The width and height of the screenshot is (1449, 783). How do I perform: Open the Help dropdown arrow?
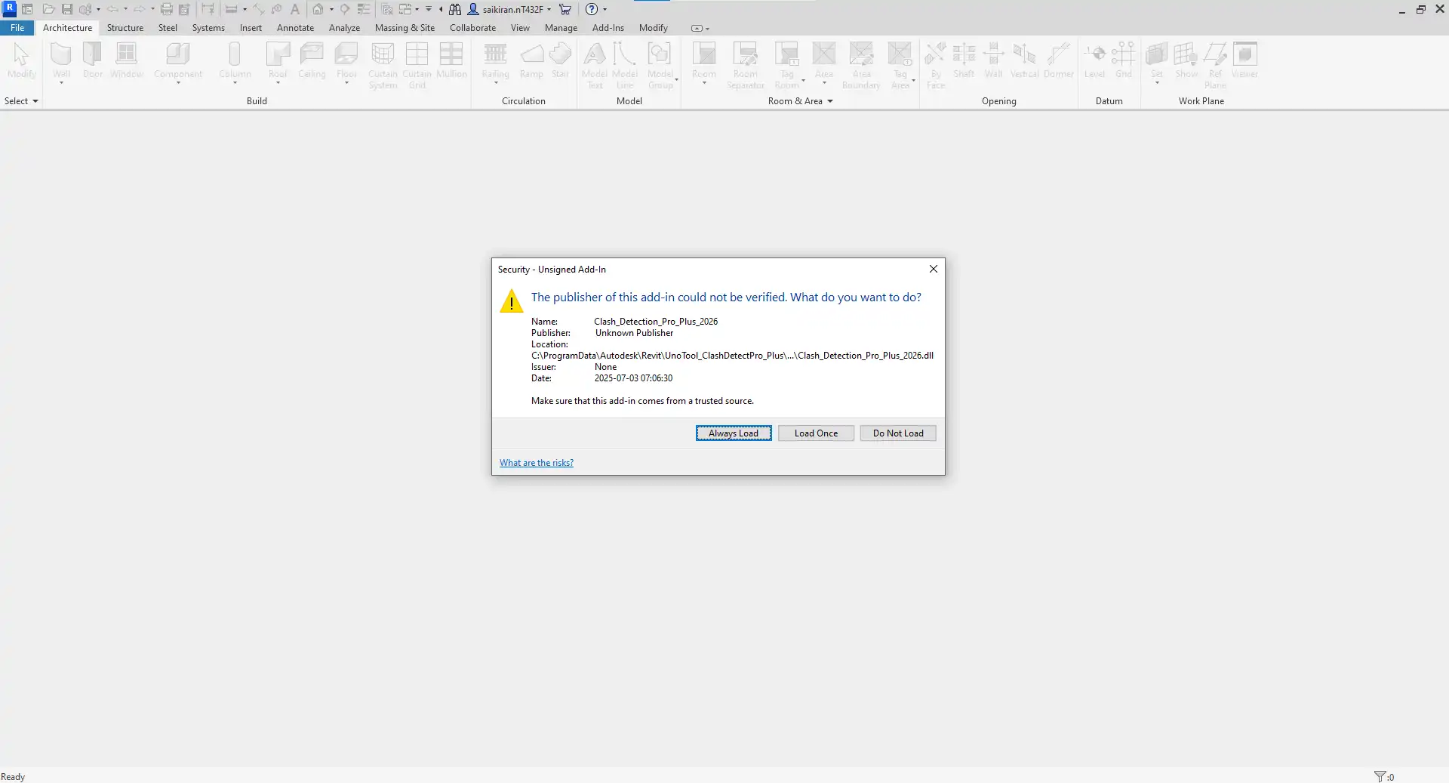click(605, 10)
